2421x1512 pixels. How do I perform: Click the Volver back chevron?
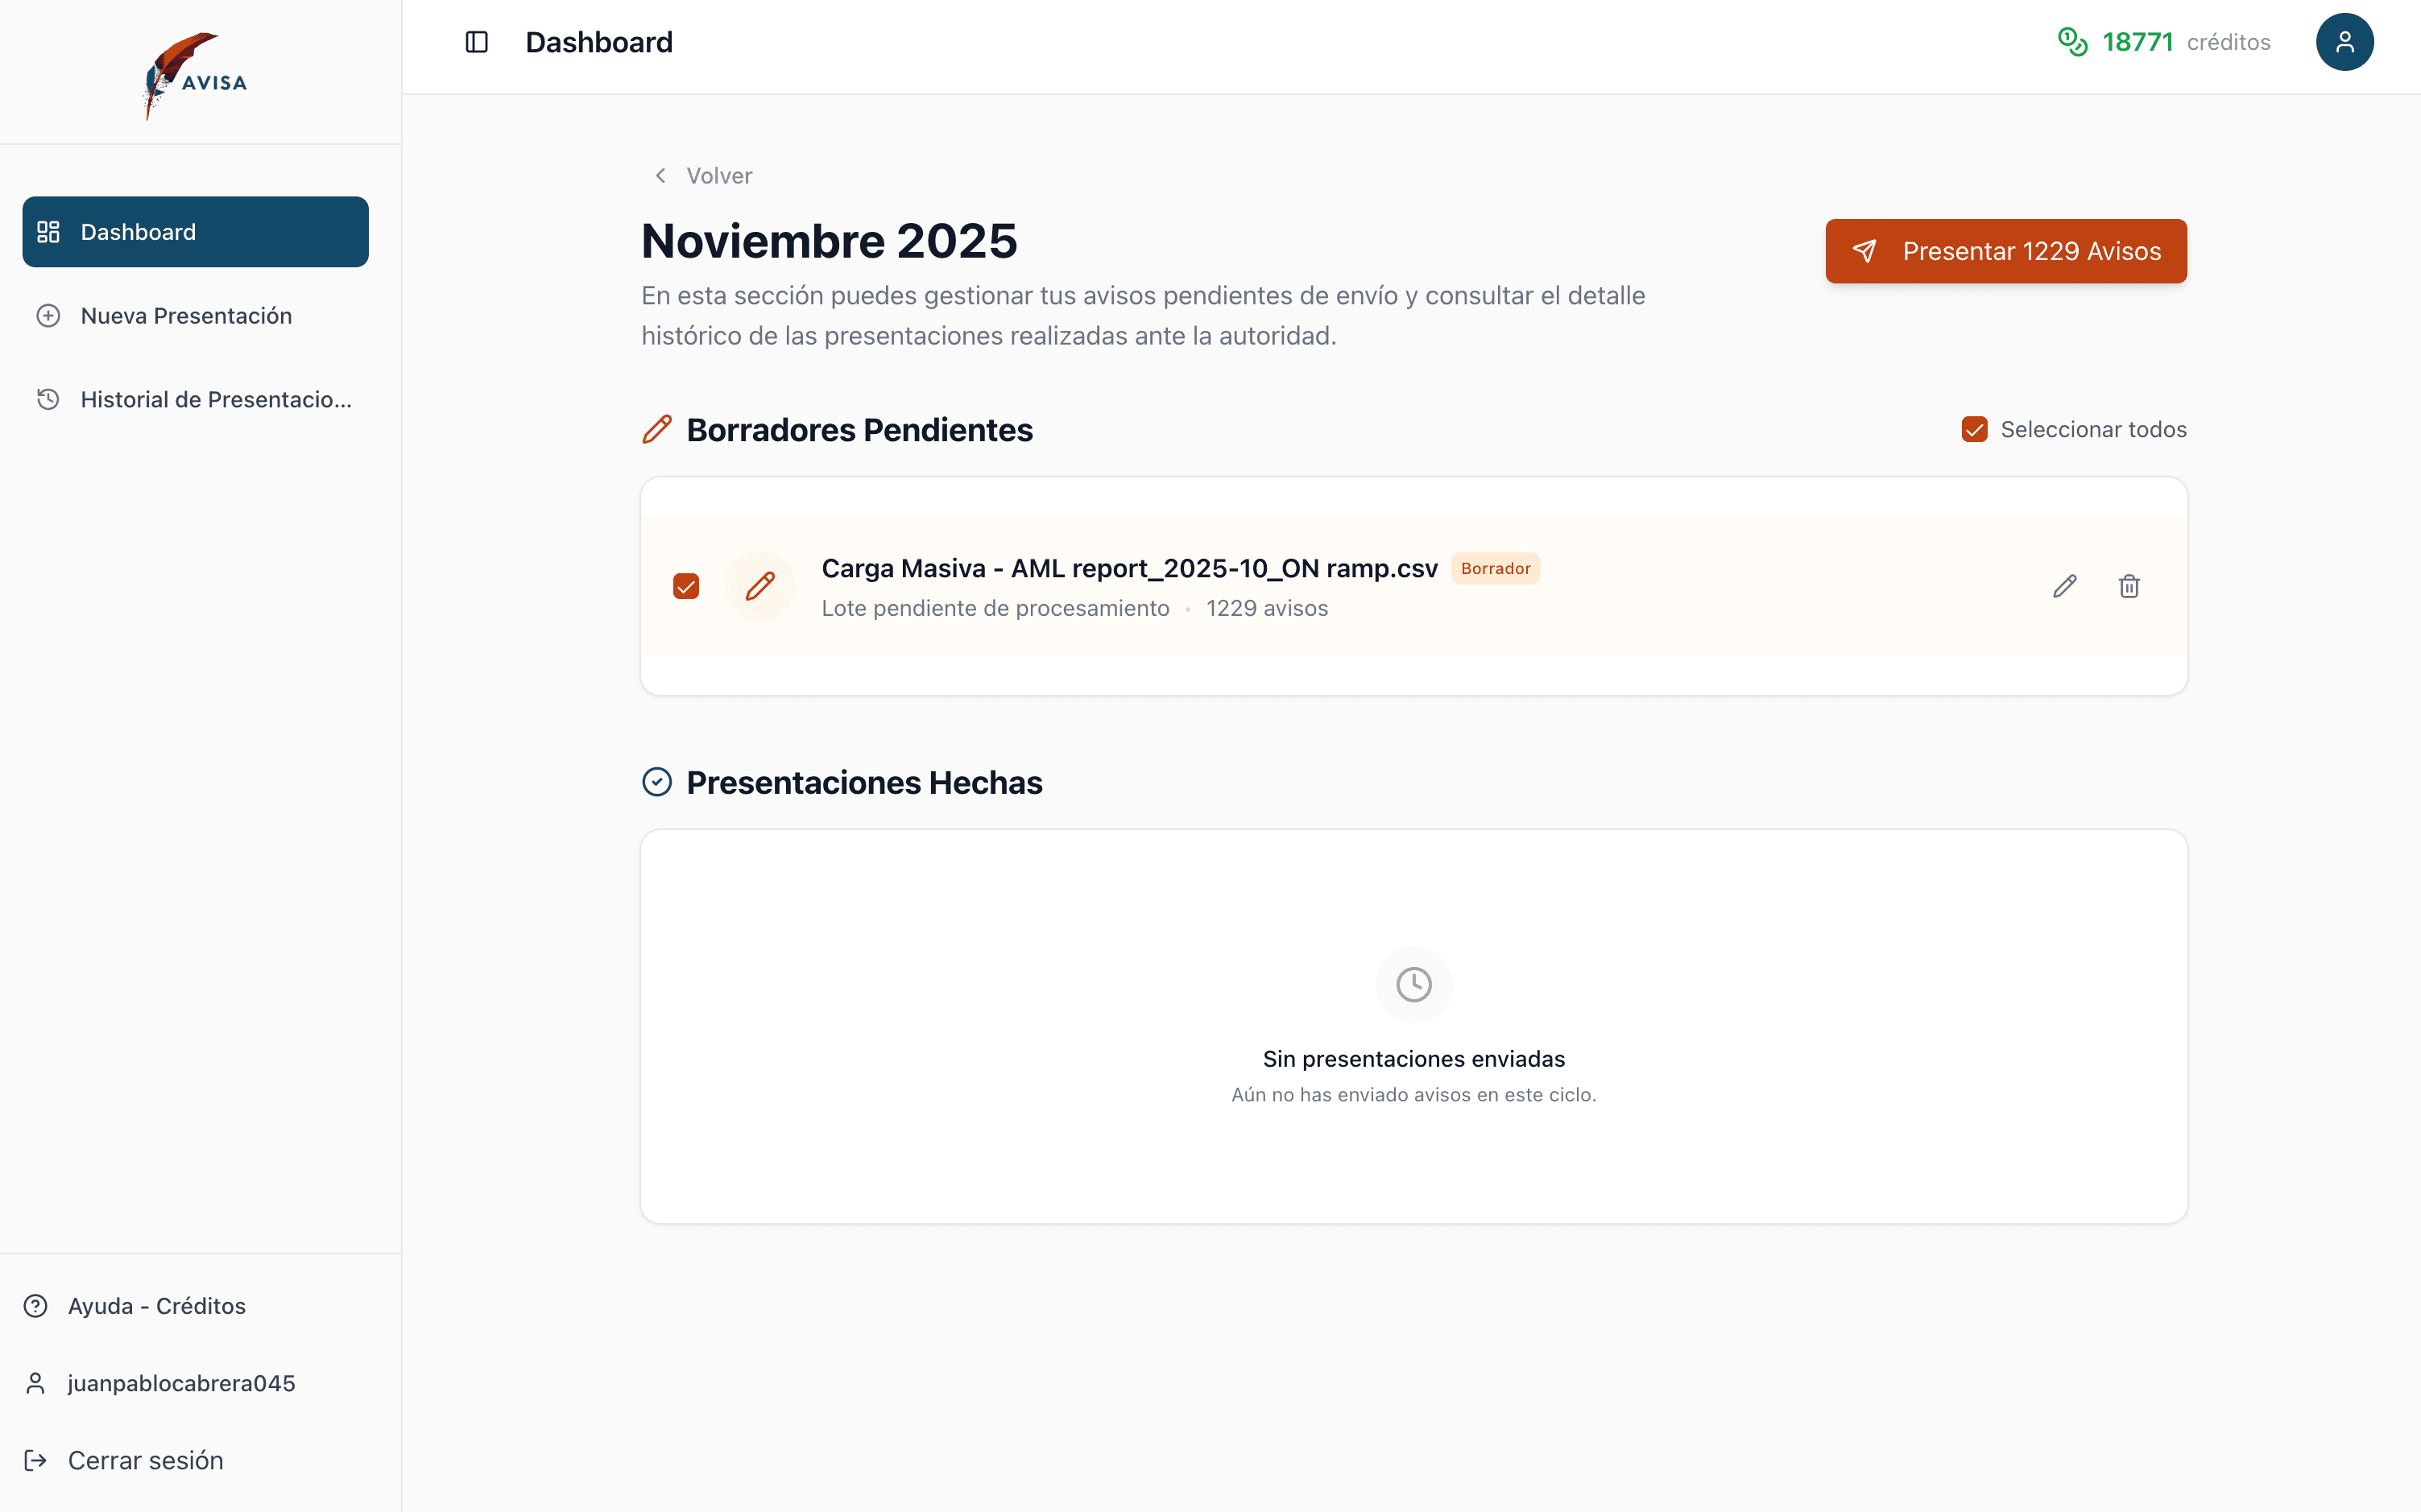(x=660, y=175)
